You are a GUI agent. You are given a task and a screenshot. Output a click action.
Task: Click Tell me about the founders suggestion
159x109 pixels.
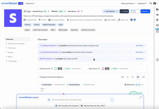[x=67, y=106]
